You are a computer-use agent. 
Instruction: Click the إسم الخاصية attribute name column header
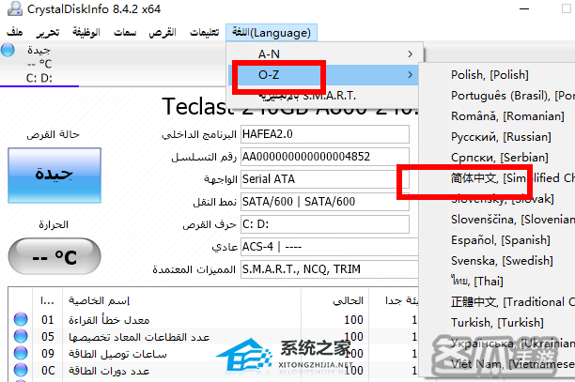coord(182,300)
